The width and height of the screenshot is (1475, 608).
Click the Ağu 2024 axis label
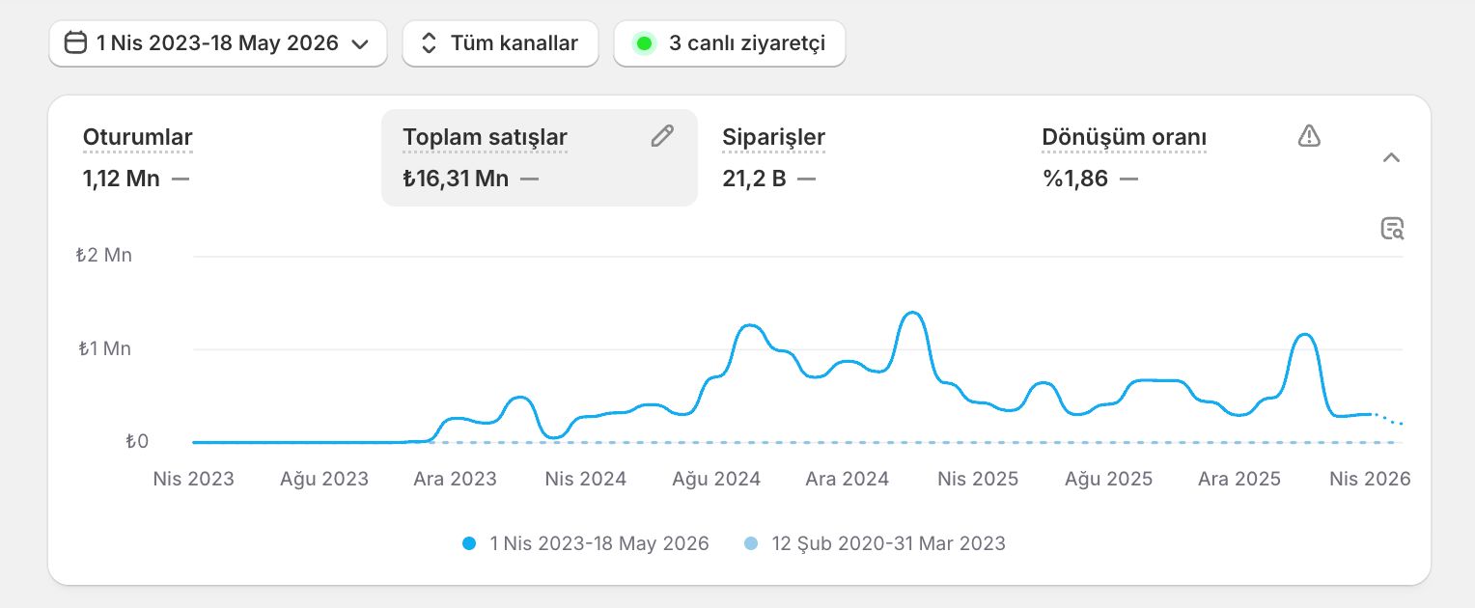pyautogui.click(x=716, y=479)
